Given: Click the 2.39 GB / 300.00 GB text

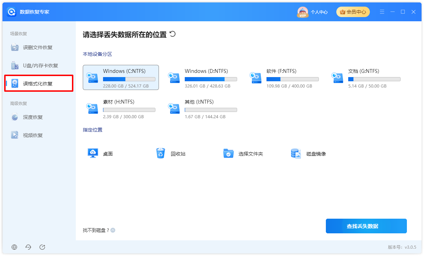Looking at the screenshot, I should 123,117.
